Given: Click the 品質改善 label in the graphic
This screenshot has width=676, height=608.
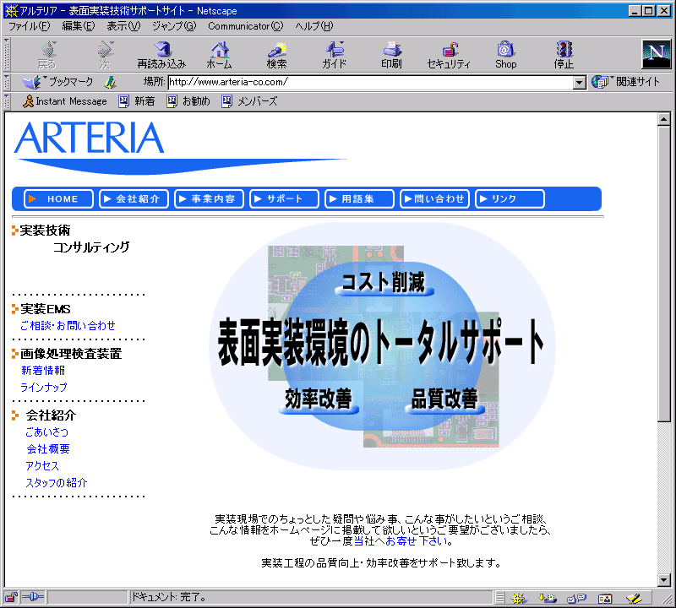Looking at the screenshot, I should [444, 399].
